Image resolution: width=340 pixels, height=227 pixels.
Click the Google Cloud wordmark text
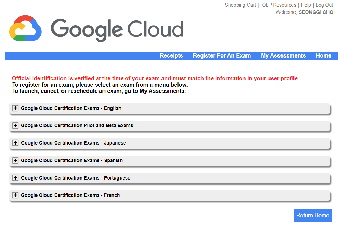point(117,30)
